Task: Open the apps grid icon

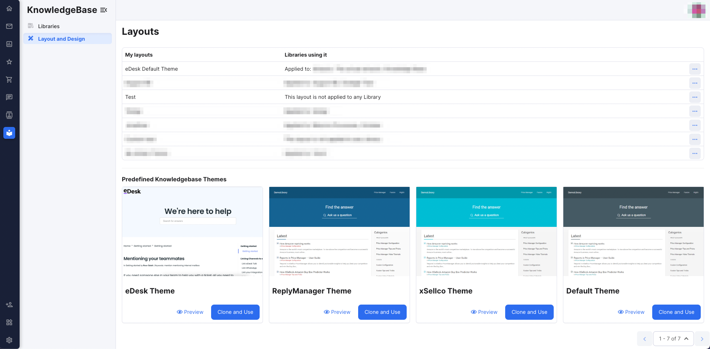Action: pyautogui.click(x=9, y=322)
